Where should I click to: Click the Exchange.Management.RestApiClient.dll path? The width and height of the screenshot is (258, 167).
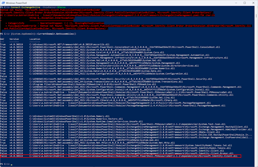[139, 127]
